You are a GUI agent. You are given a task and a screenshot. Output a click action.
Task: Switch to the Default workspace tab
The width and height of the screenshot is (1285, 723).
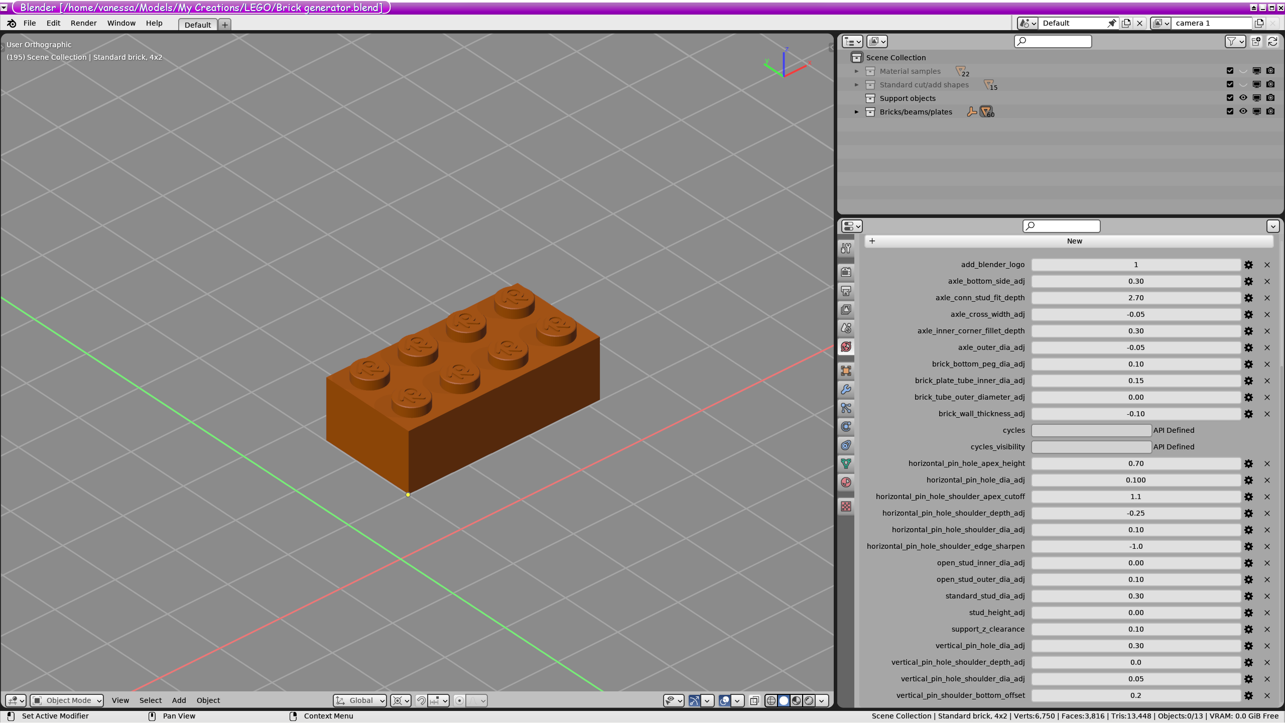click(197, 25)
